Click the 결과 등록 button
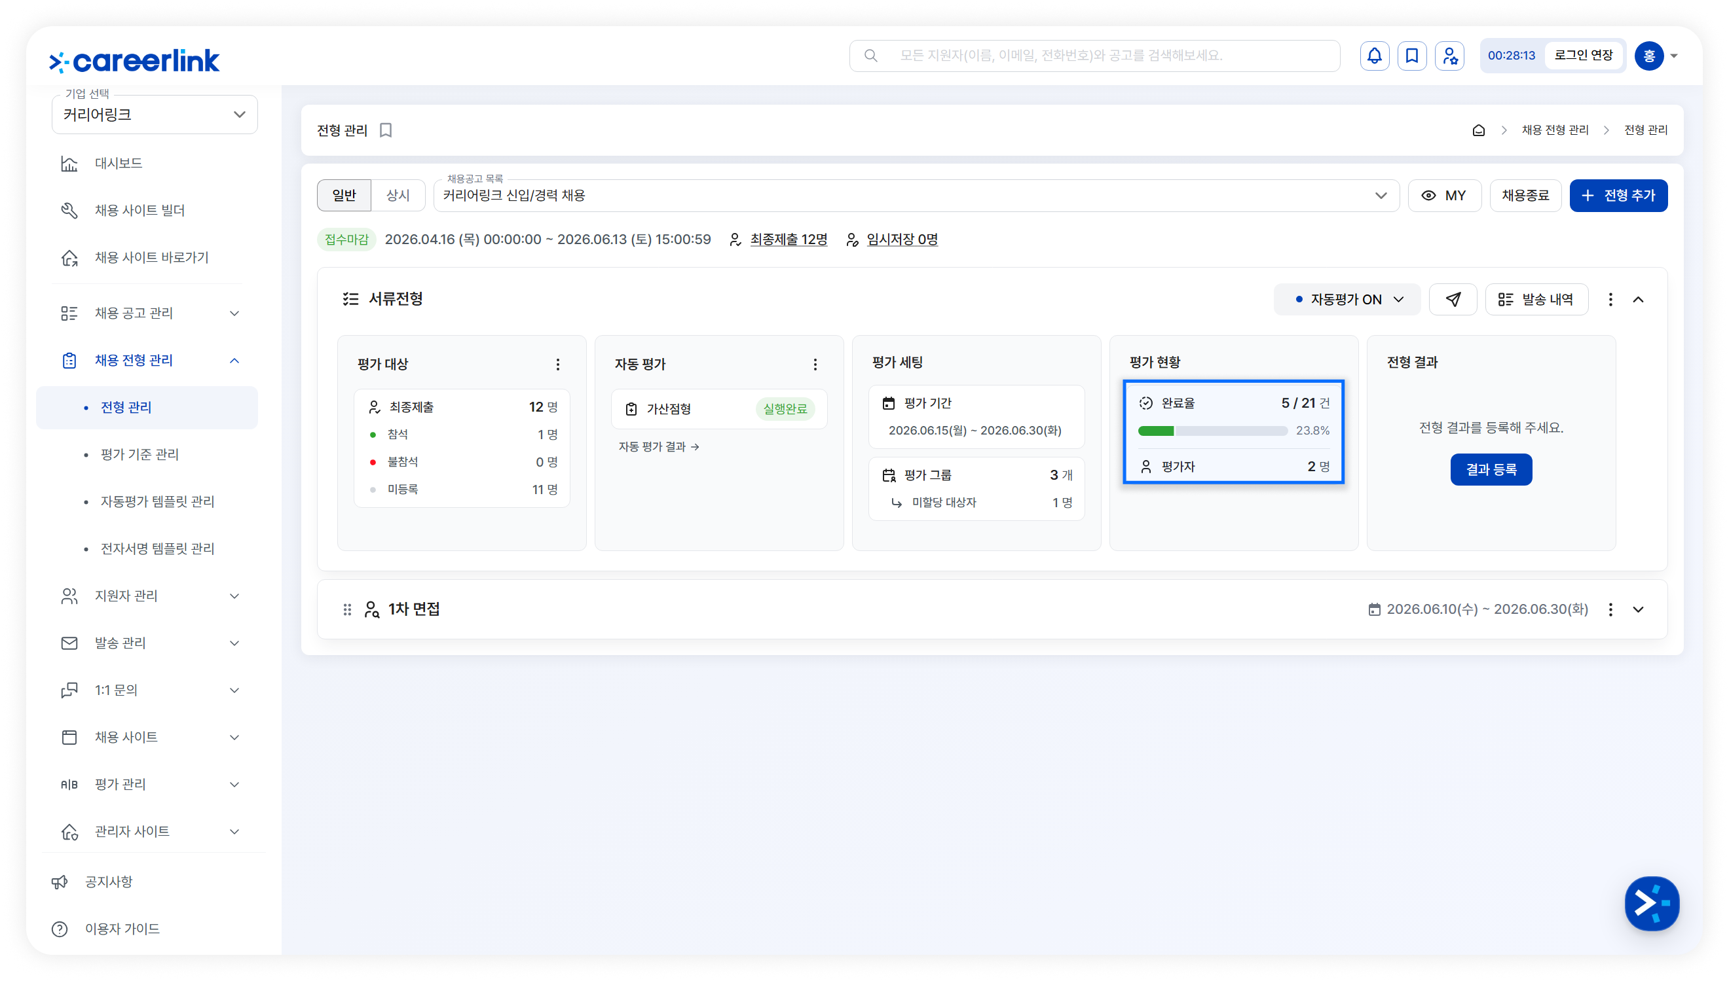The width and height of the screenshot is (1729, 981). point(1491,470)
